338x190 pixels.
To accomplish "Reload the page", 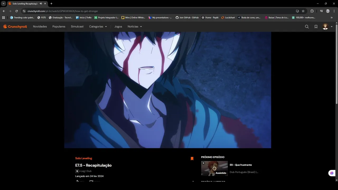I will tap(16, 11).
